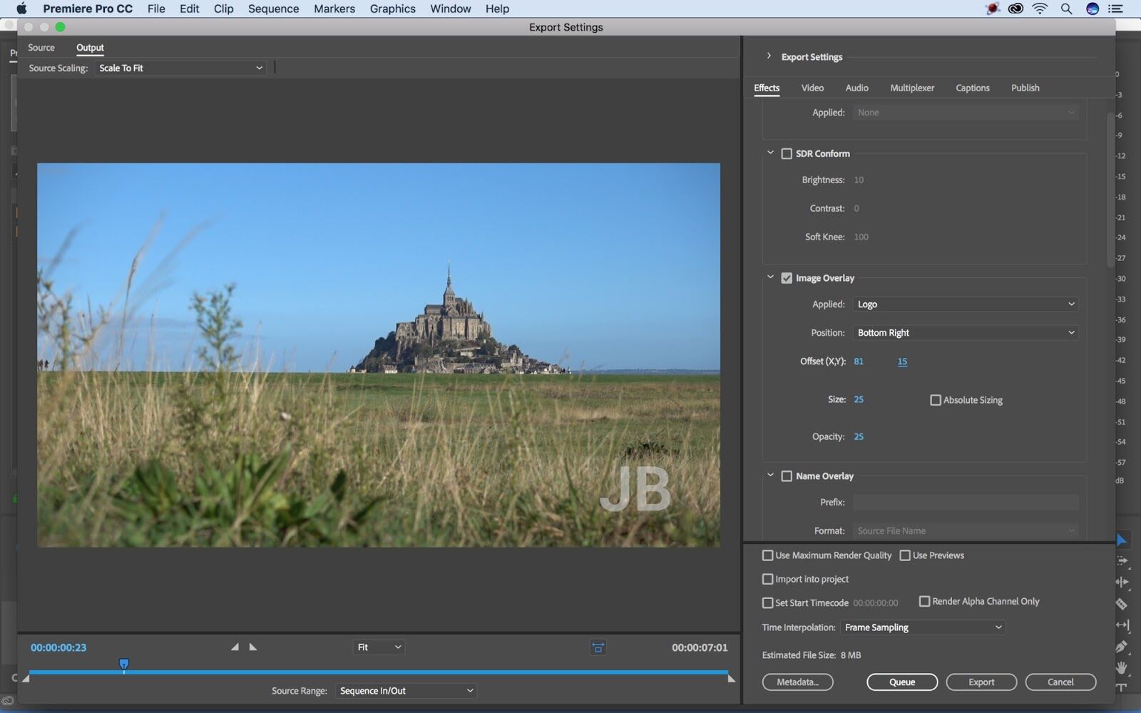This screenshot has width=1141, height=713.
Task: Open the Markers menu
Action: (334, 9)
